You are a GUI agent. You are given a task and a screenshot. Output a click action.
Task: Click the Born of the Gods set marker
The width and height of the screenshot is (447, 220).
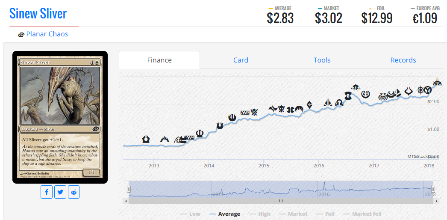[220, 125]
